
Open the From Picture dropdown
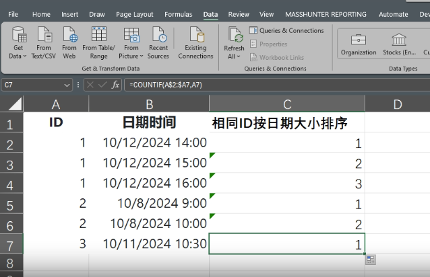(131, 43)
